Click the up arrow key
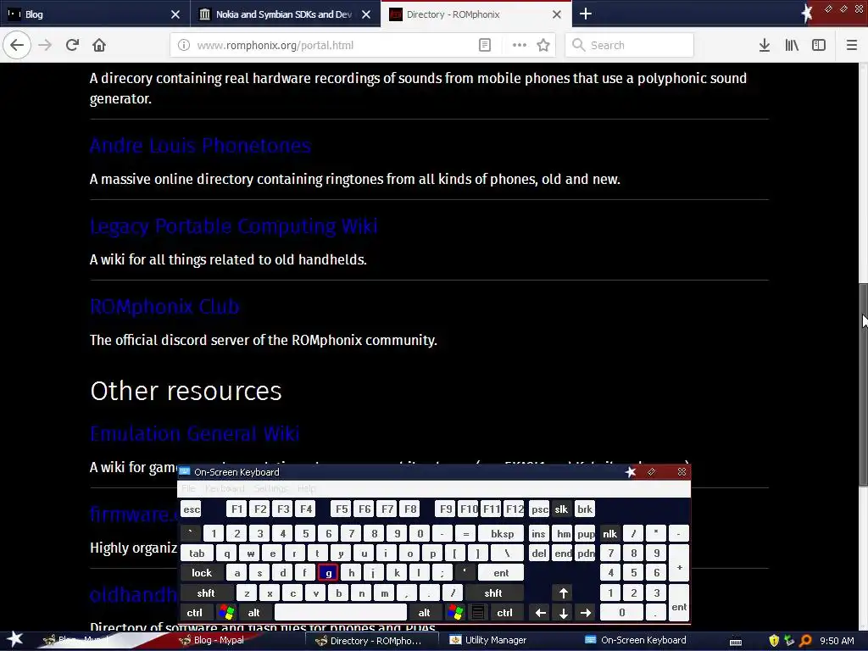868x651 pixels. click(564, 593)
